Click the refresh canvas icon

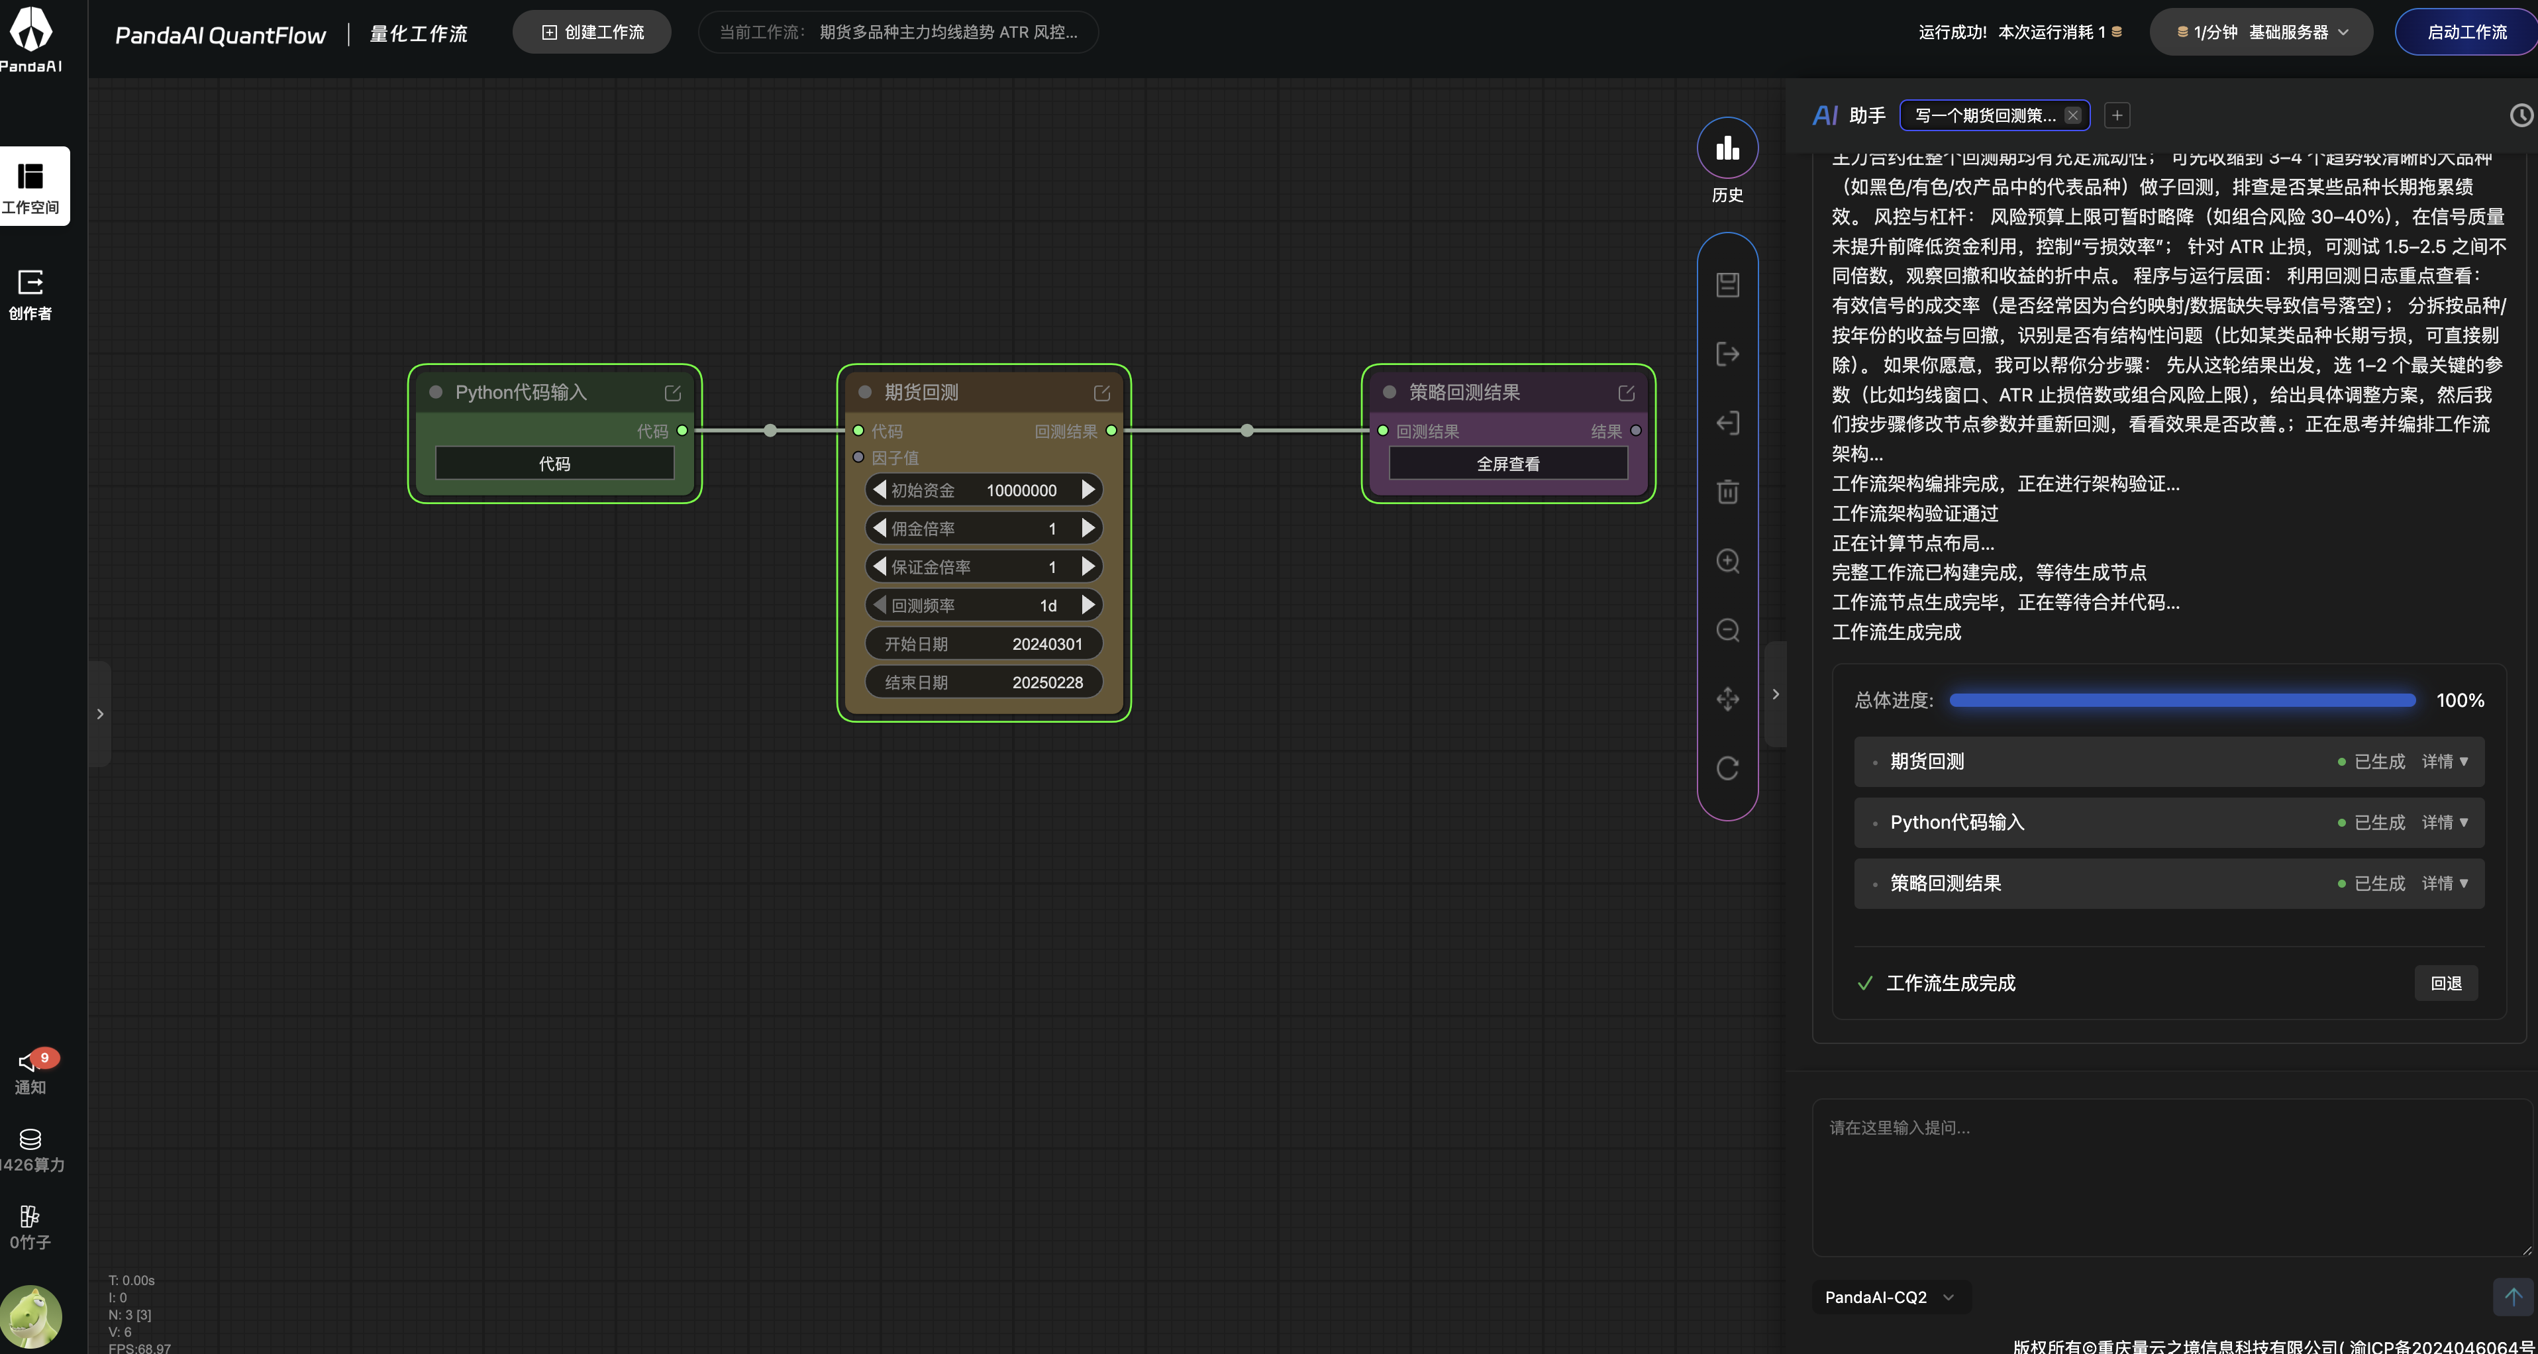(x=1727, y=768)
